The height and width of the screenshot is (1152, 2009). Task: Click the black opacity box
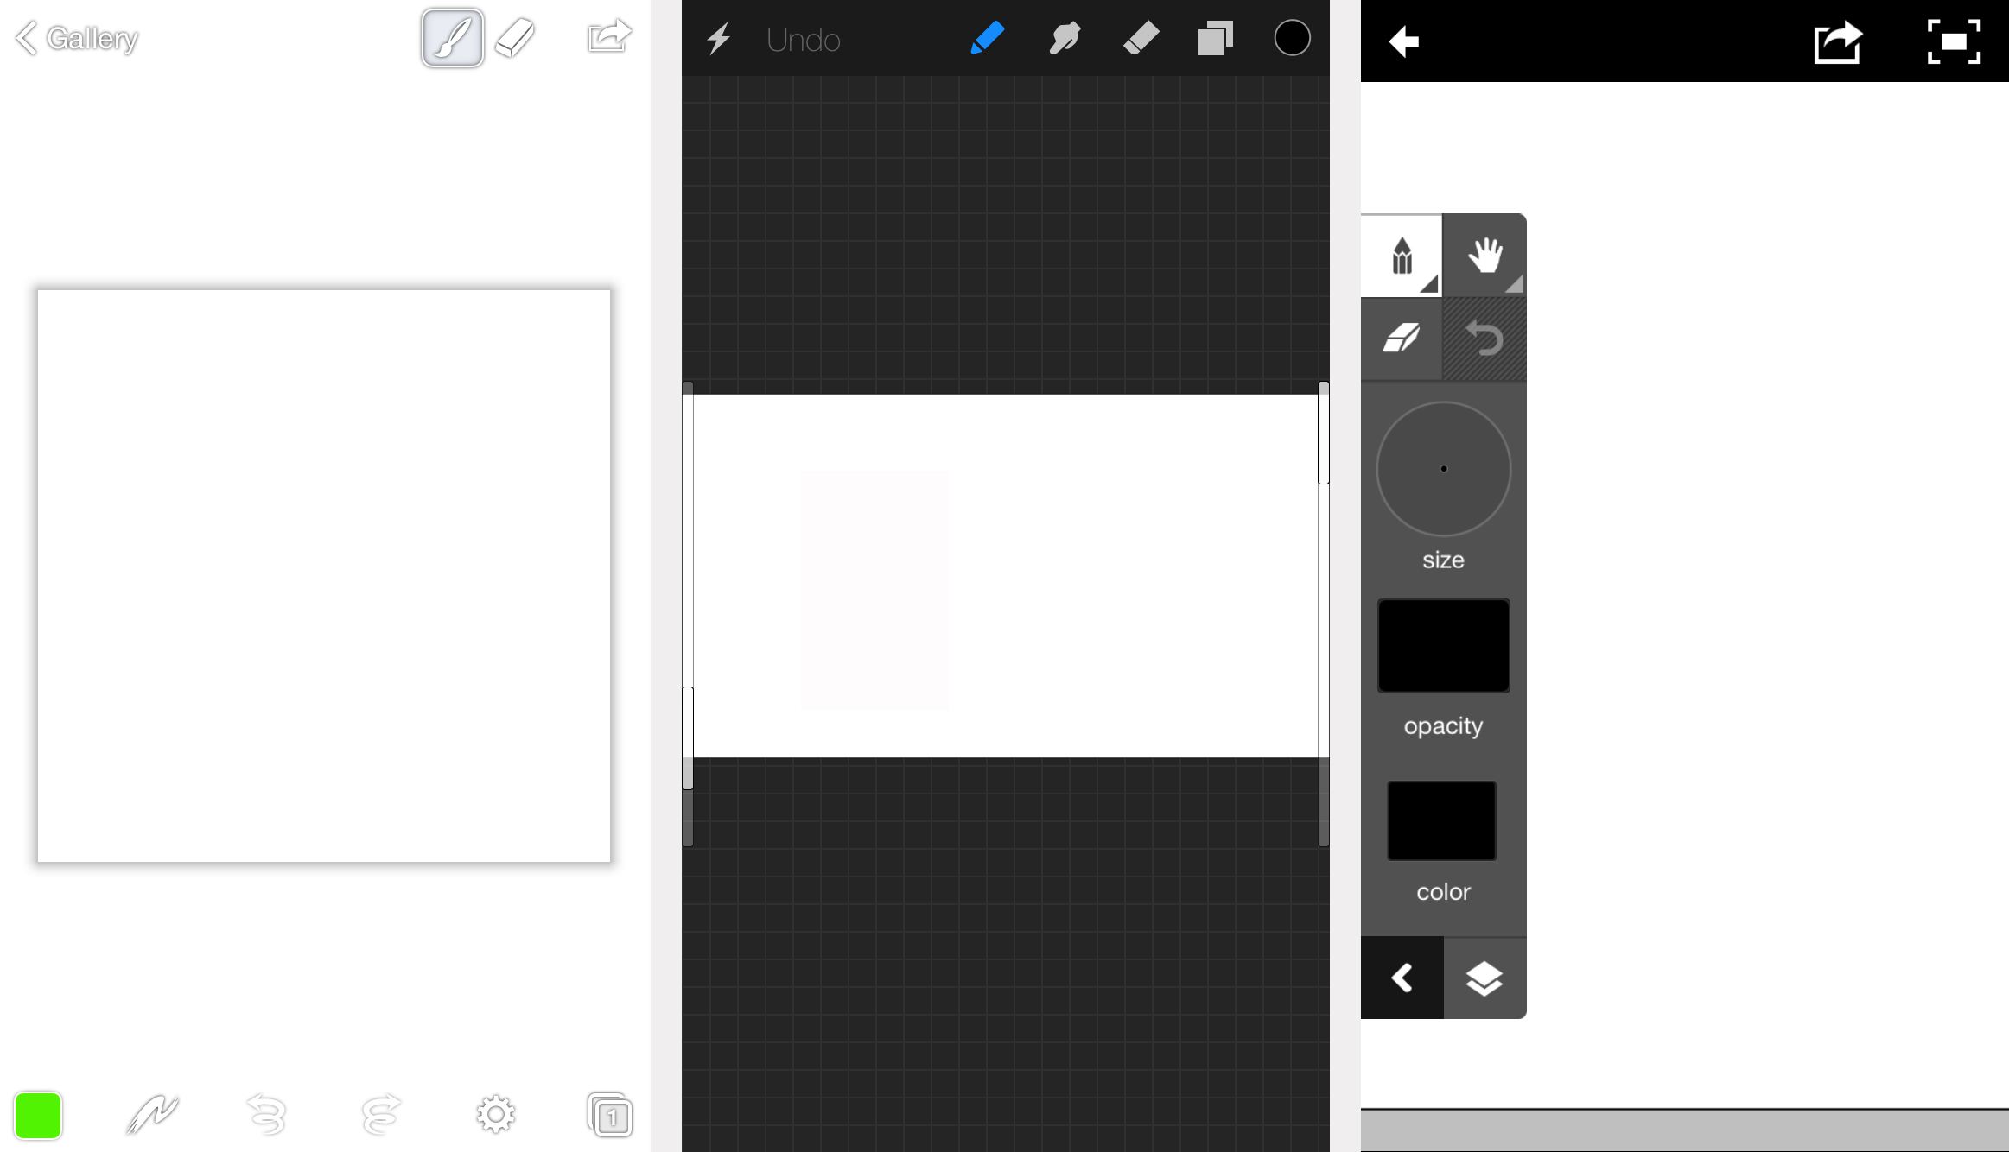pyautogui.click(x=1443, y=646)
